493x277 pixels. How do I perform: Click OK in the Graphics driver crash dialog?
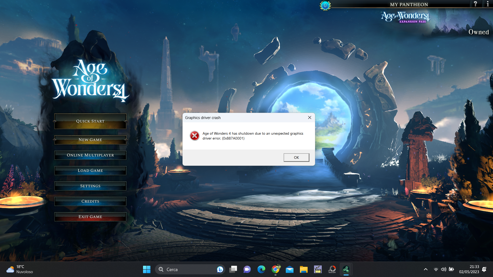296,157
